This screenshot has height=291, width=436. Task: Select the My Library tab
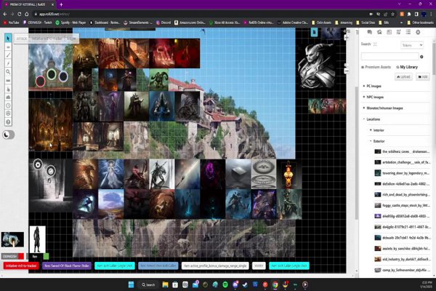coord(407,67)
